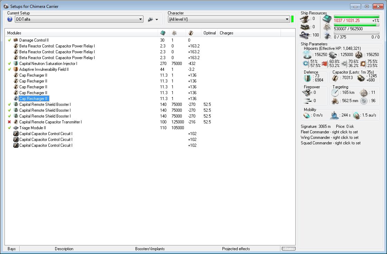Image resolution: width=387 pixels, height=254 pixels.
Task: Click the turret hardpoints icon in Ship Resources
Action: (305, 19)
